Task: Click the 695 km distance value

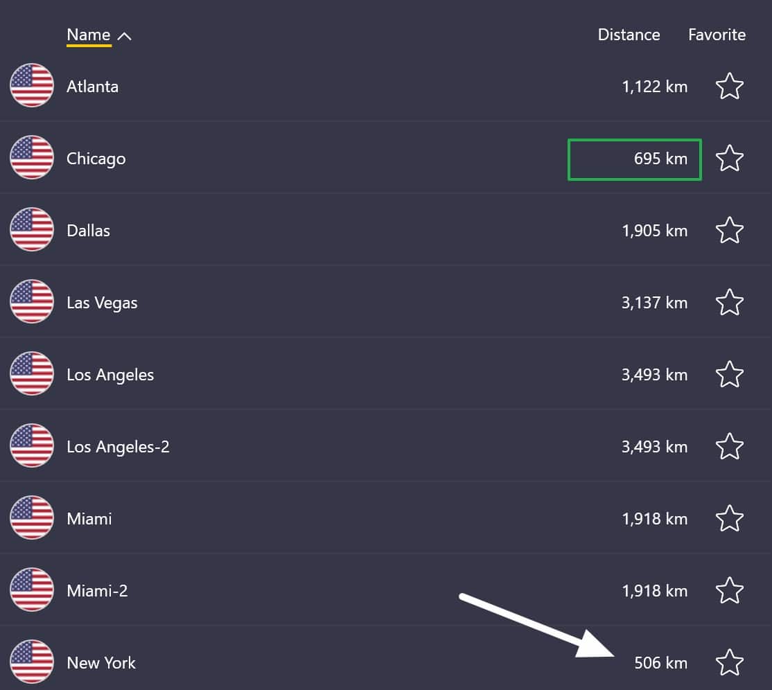Action: pyautogui.click(x=660, y=159)
